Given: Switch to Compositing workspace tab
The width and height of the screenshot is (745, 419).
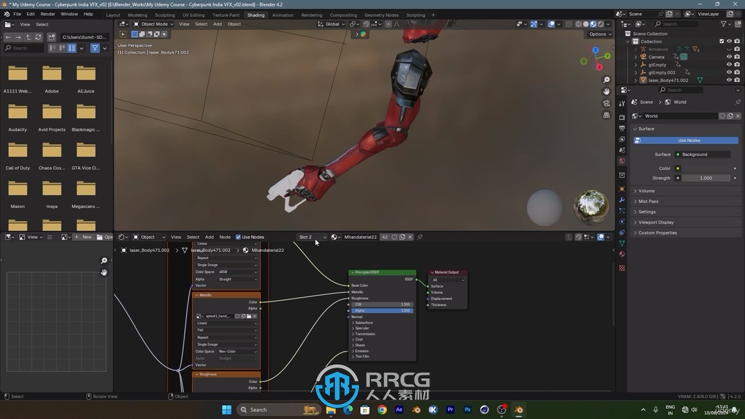Looking at the screenshot, I should (343, 15).
